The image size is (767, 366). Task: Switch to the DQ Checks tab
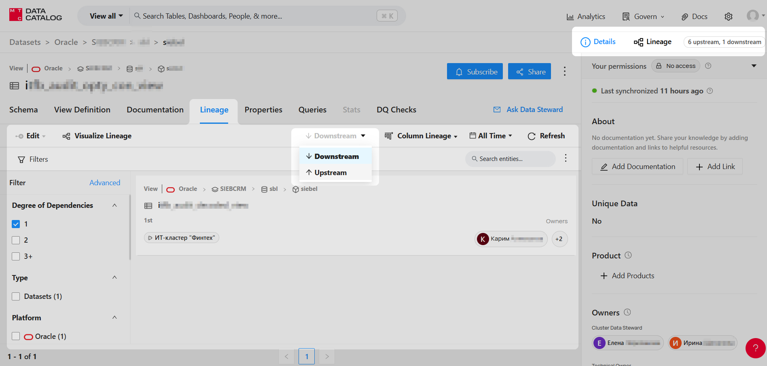click(x=396, y=110)
